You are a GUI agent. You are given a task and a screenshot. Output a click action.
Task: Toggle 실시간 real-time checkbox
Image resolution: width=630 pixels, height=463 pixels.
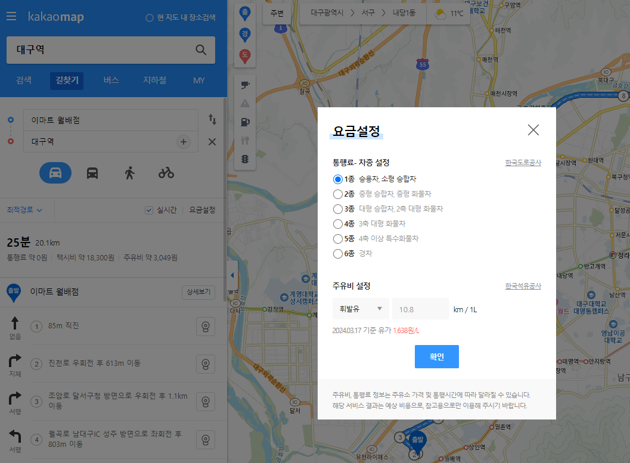click(x=148, y=210)
